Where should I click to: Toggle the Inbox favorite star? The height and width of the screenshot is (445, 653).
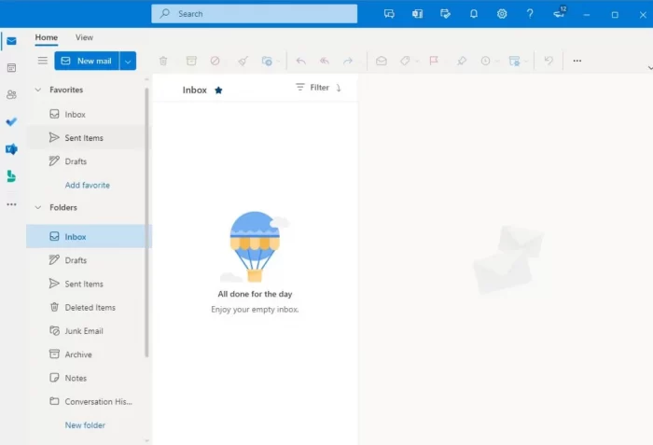pyautogui.click(x=218, y=90)
